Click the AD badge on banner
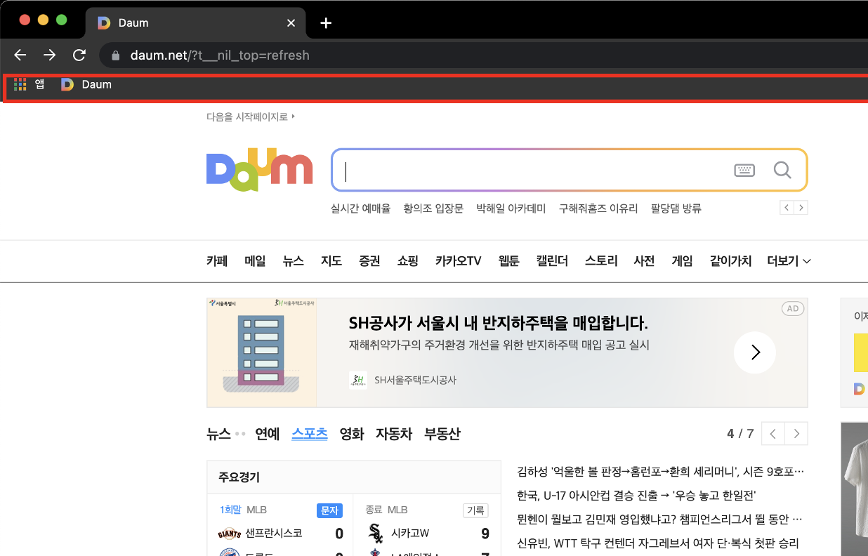This screenshot has height=556, width=868. click(793, 309)
